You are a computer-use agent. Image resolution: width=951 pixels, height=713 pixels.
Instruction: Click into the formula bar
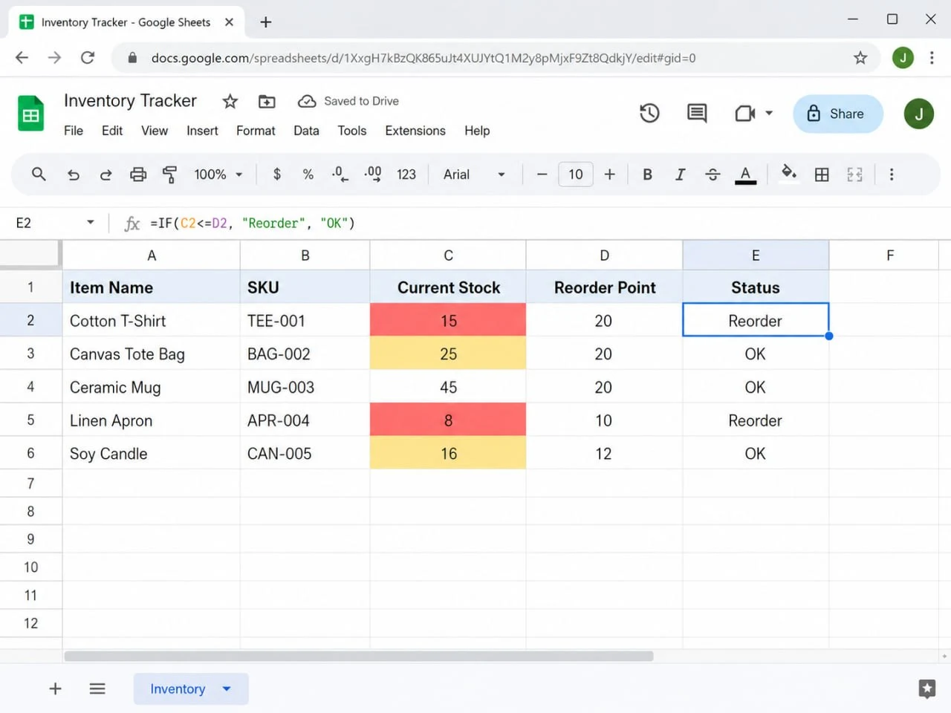pyautogui.click(x=546, y=223)
